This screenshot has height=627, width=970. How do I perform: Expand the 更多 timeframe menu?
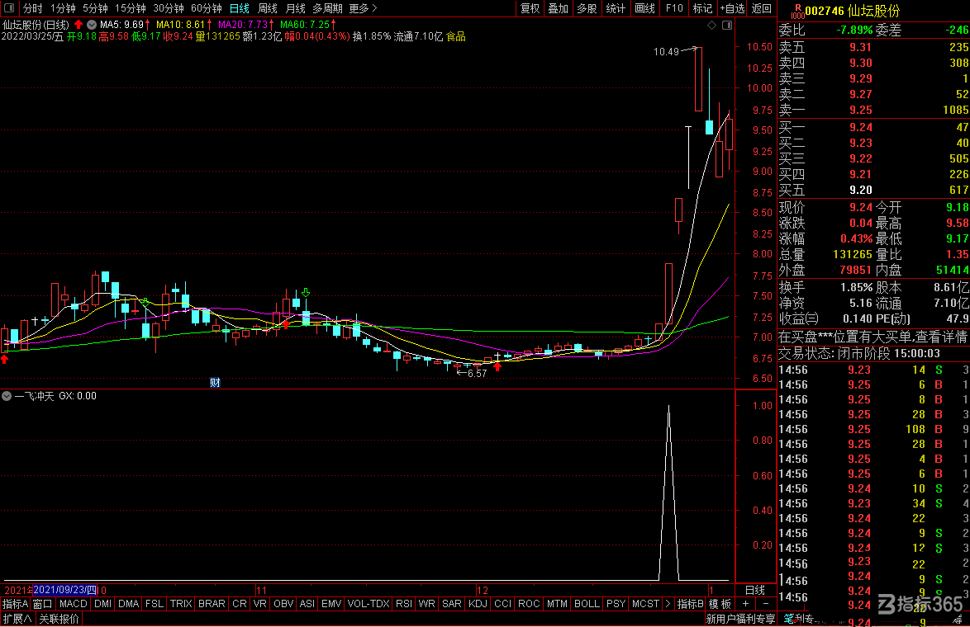(x=364, y=8)
